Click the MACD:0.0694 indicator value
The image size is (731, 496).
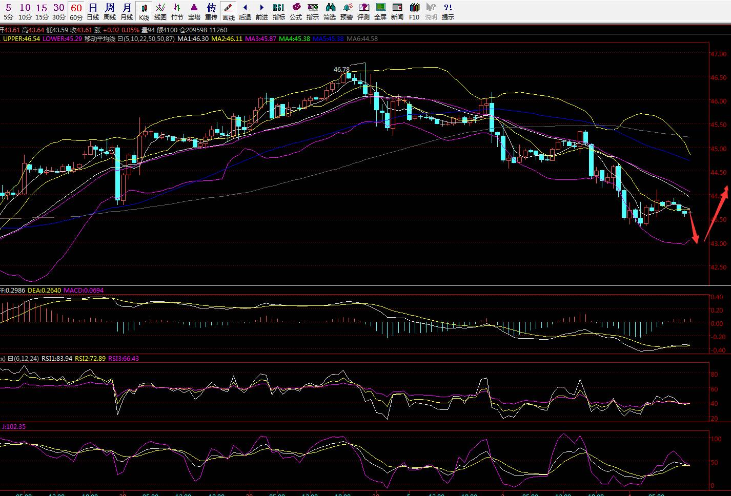[x=84, y=290]
